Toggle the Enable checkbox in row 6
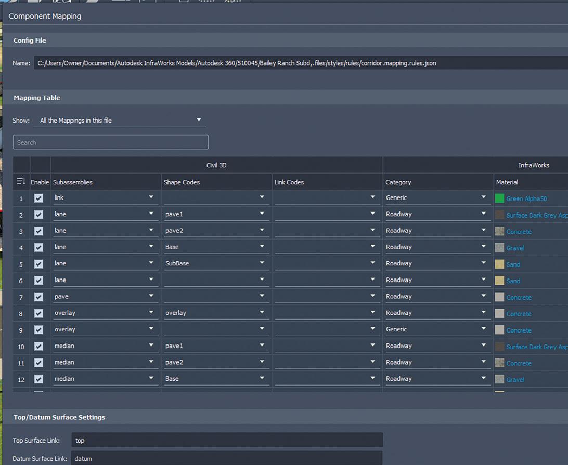The height and width of the screenshot is (465, 568). [38, 281]
